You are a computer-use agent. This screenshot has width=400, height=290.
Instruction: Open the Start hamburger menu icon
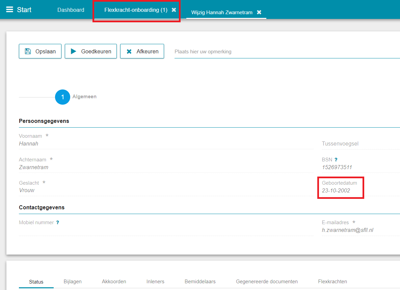9,9
